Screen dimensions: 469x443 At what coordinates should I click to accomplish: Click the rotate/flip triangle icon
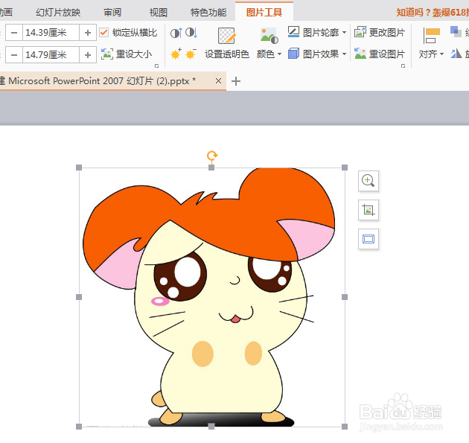pos(456,54)
